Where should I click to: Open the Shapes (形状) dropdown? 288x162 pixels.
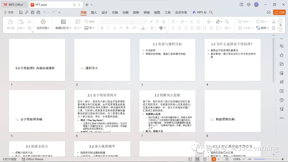[244, 22]
